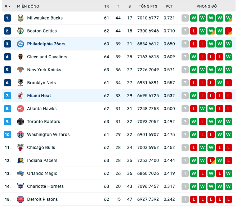The image size is (237, 208).
Task: Click the gray question mark badge for Detroit Pistons
Action: pos(185,199)
